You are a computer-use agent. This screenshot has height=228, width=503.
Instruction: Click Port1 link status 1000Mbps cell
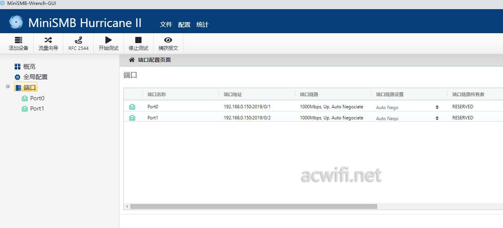tap(332, 118)
